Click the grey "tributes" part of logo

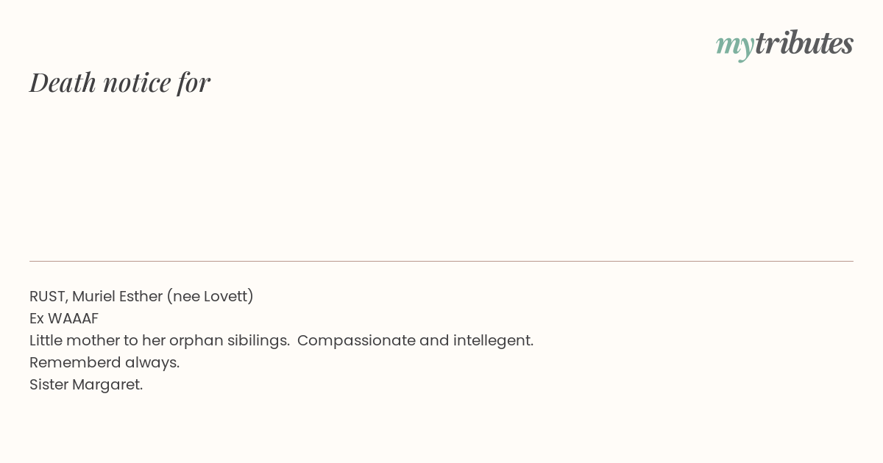tap(804, 43)
